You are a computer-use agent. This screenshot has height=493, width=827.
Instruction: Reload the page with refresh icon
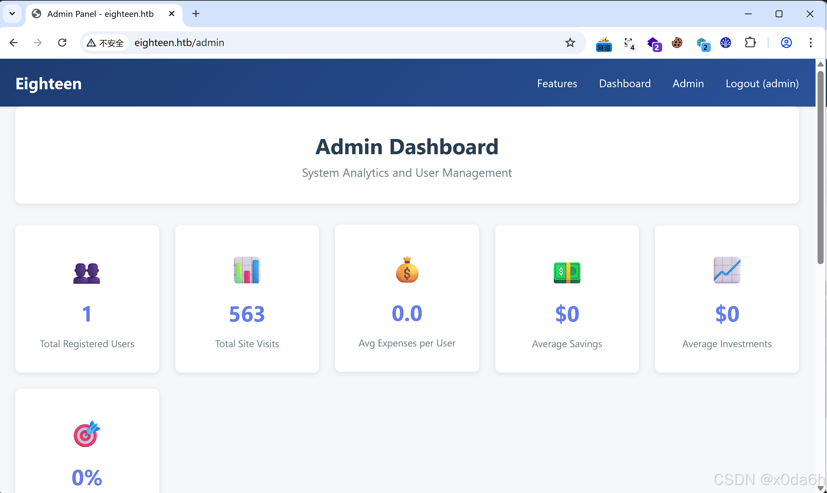62,43
